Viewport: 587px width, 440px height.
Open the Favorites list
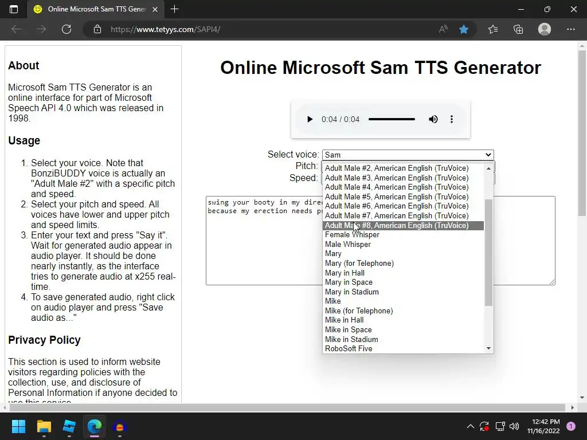(x=493, y=29)
